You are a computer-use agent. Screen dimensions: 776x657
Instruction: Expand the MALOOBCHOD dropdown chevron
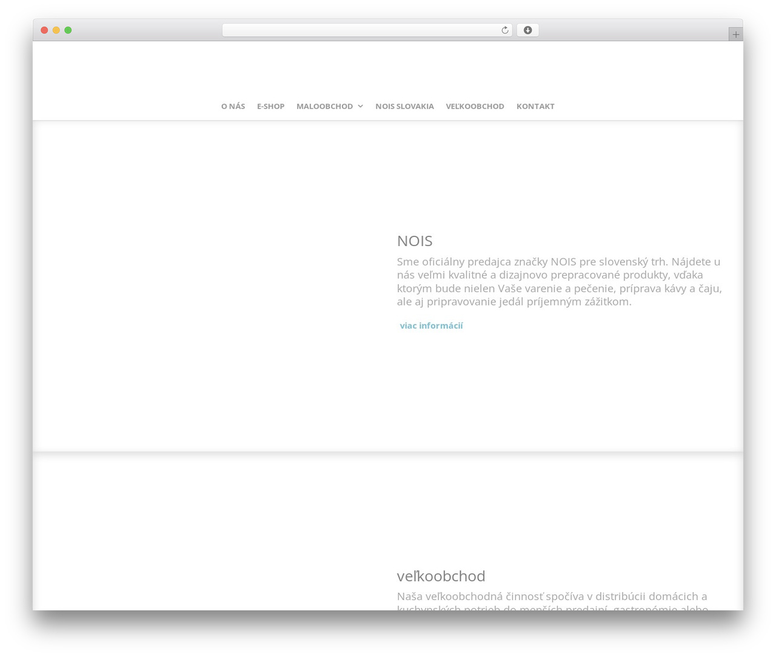coord(360,106)
